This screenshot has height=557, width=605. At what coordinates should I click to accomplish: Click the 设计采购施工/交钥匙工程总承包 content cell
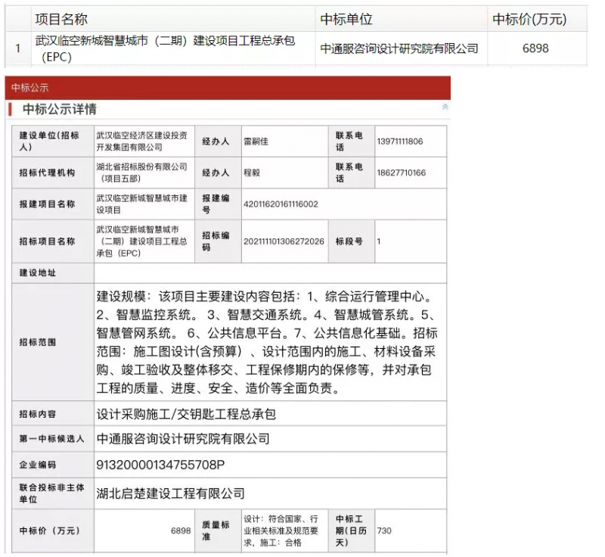tap(186, 414)
